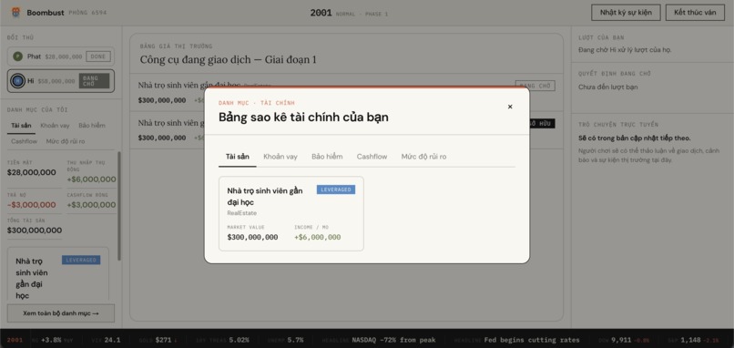Image resolution: width=734 pixels, height=348 pixels.
Task: Click the 2001 year header at top
Action: [321, 13]
